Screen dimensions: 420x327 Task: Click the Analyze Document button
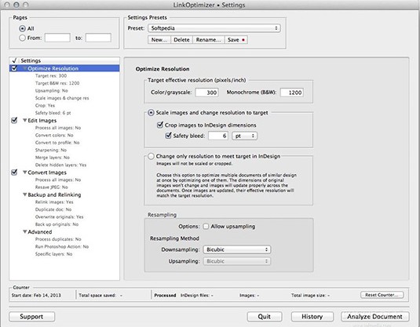pyautogui.click(x=375, y=317)
